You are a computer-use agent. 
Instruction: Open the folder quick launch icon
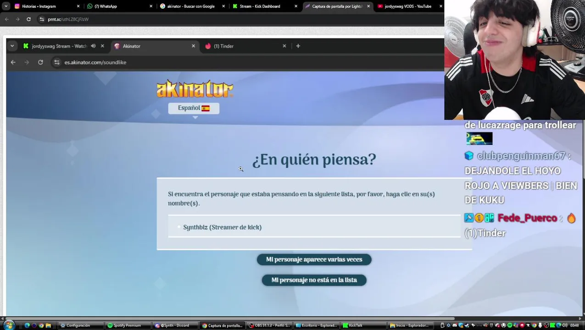click(x=48, y=325)
